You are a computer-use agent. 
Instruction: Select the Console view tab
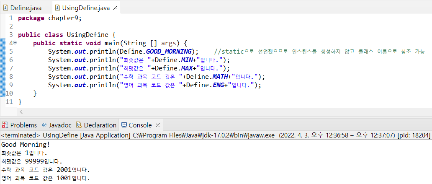(x=140, y=125)
